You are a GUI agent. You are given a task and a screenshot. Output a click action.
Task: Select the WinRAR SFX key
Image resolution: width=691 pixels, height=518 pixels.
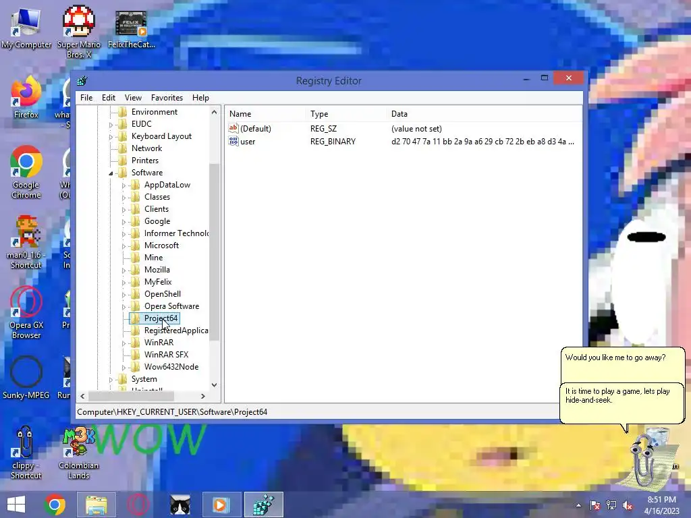[x=166, y=355]
